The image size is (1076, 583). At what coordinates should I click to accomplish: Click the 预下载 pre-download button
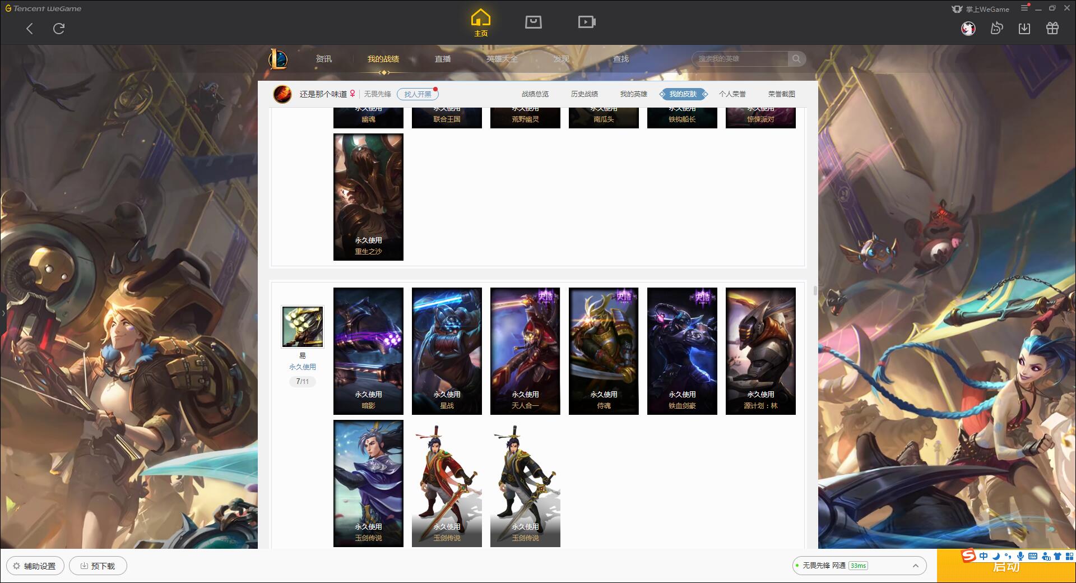click(98, 566)
